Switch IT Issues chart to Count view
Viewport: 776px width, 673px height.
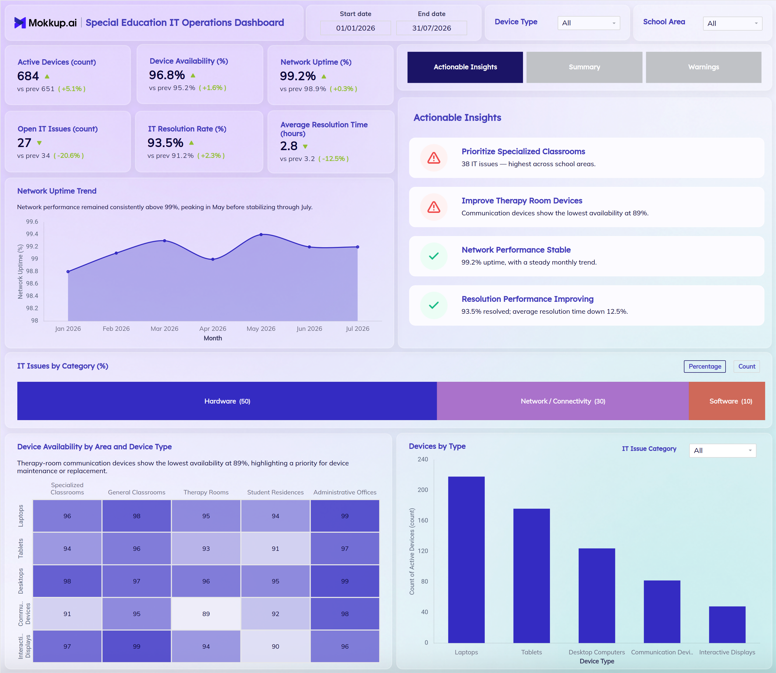click(747, 367)
